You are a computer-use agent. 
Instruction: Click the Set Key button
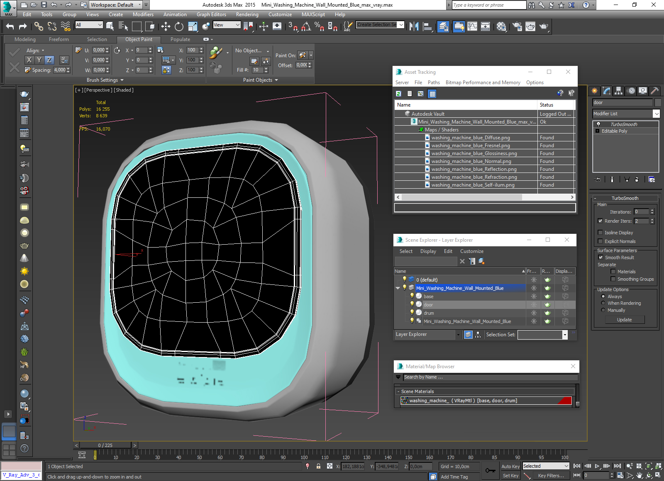510,476
